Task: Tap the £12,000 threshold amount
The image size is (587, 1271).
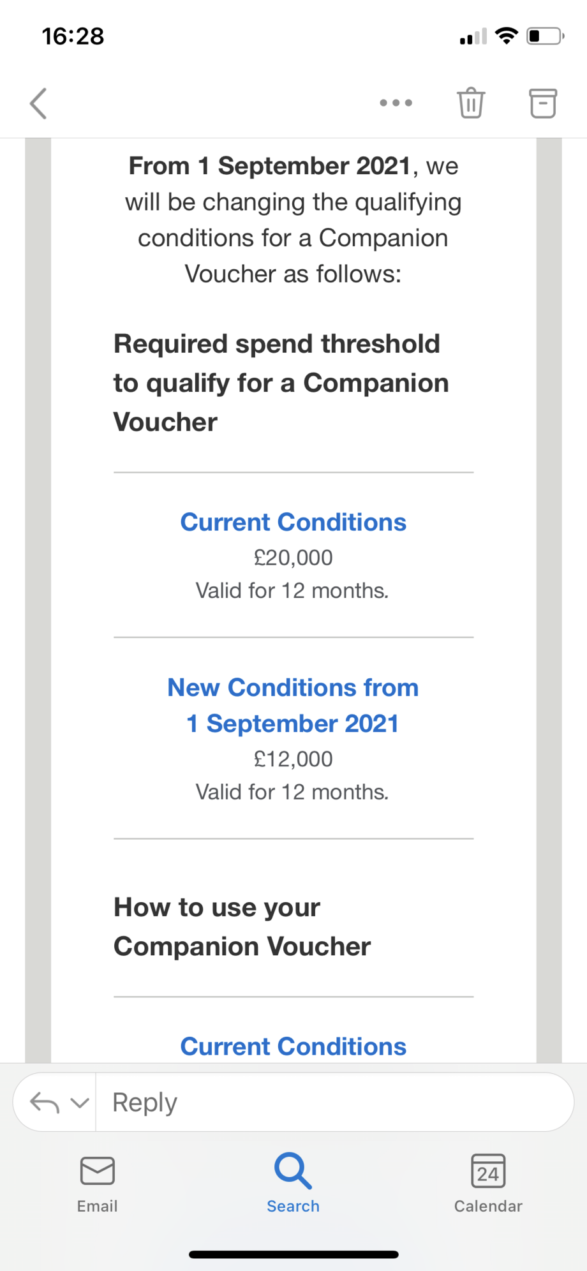Action: [x=293, y=759]
